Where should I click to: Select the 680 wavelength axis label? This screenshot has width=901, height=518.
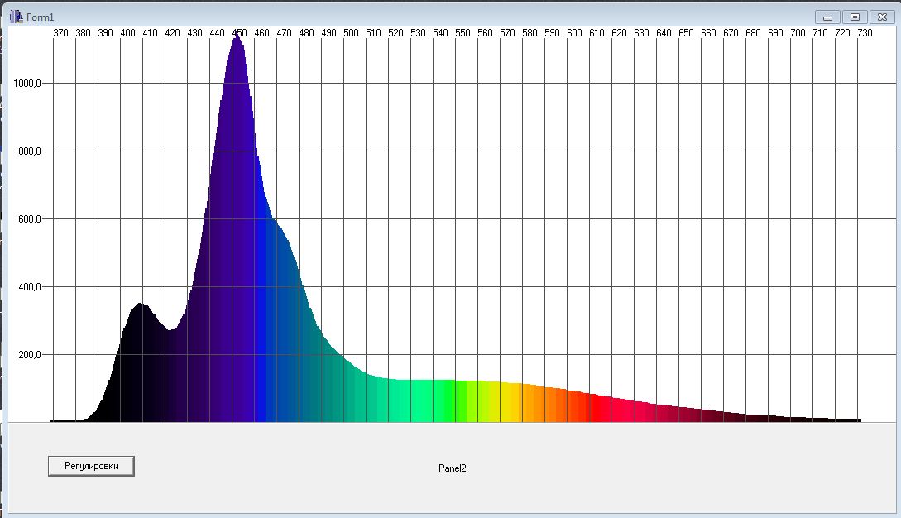[x=754, y=33]
